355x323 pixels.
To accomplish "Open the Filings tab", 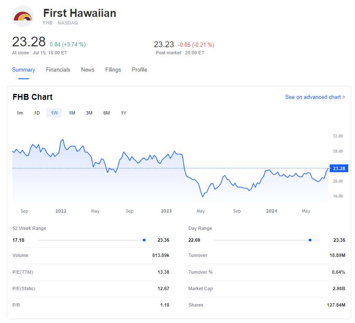I will (x=113, y=70).
